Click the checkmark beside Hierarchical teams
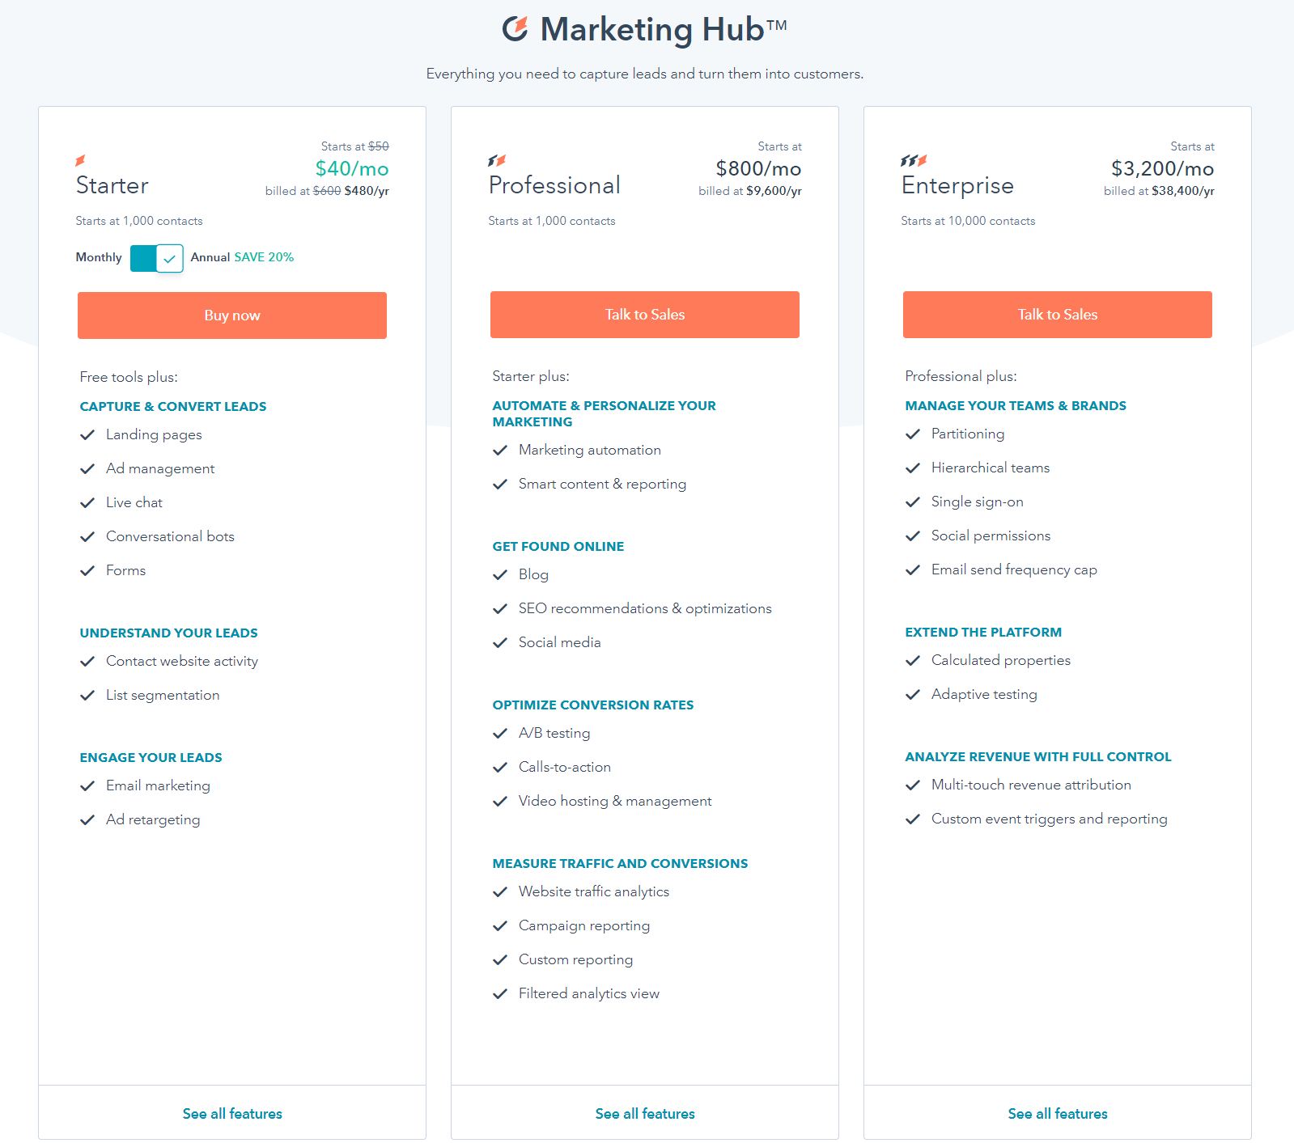The height and width of the screenshot is (1143, 1294). point(913,468)
